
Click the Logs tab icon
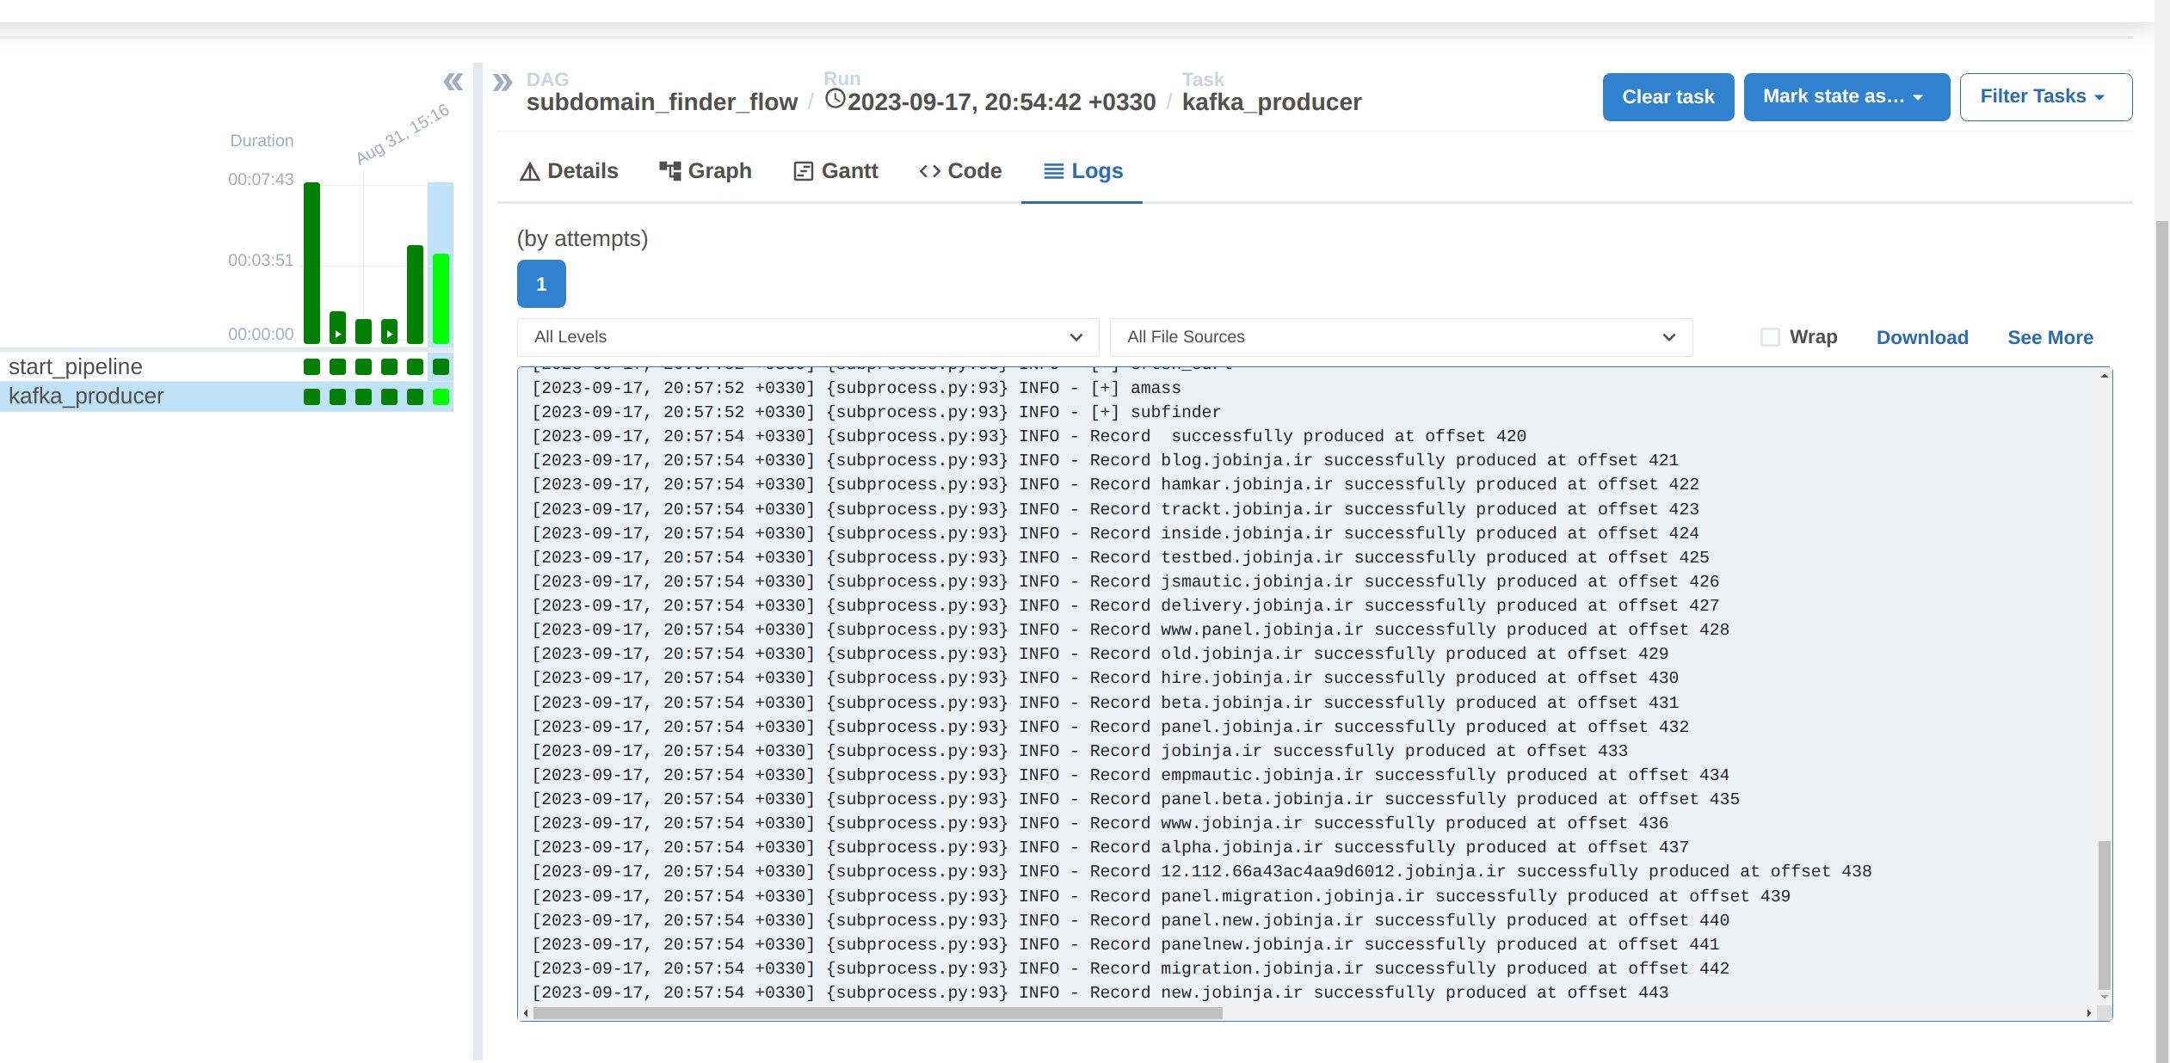click(1053, 170)
